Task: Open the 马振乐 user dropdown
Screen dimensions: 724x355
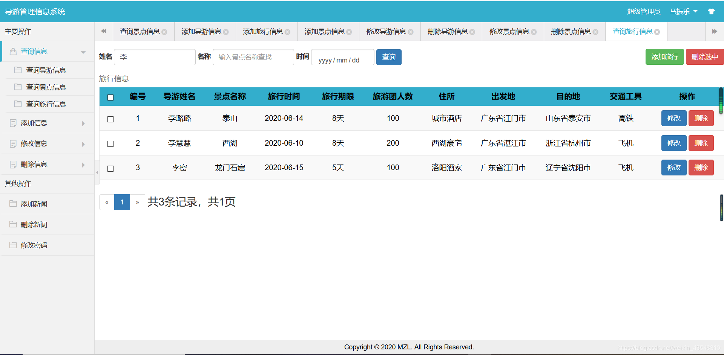Action: 683,12
